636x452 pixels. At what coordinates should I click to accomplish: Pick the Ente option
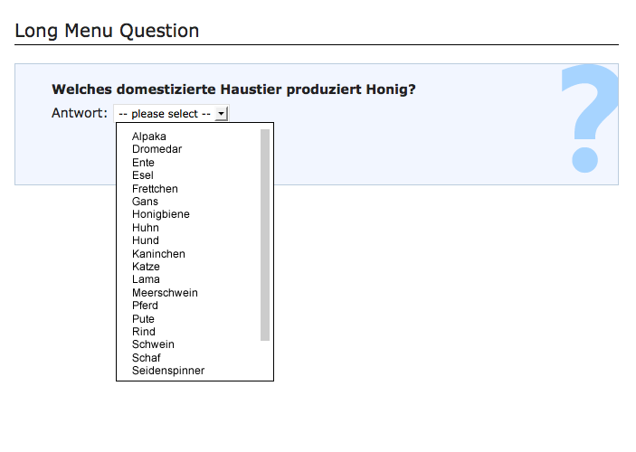coord(143,163)
